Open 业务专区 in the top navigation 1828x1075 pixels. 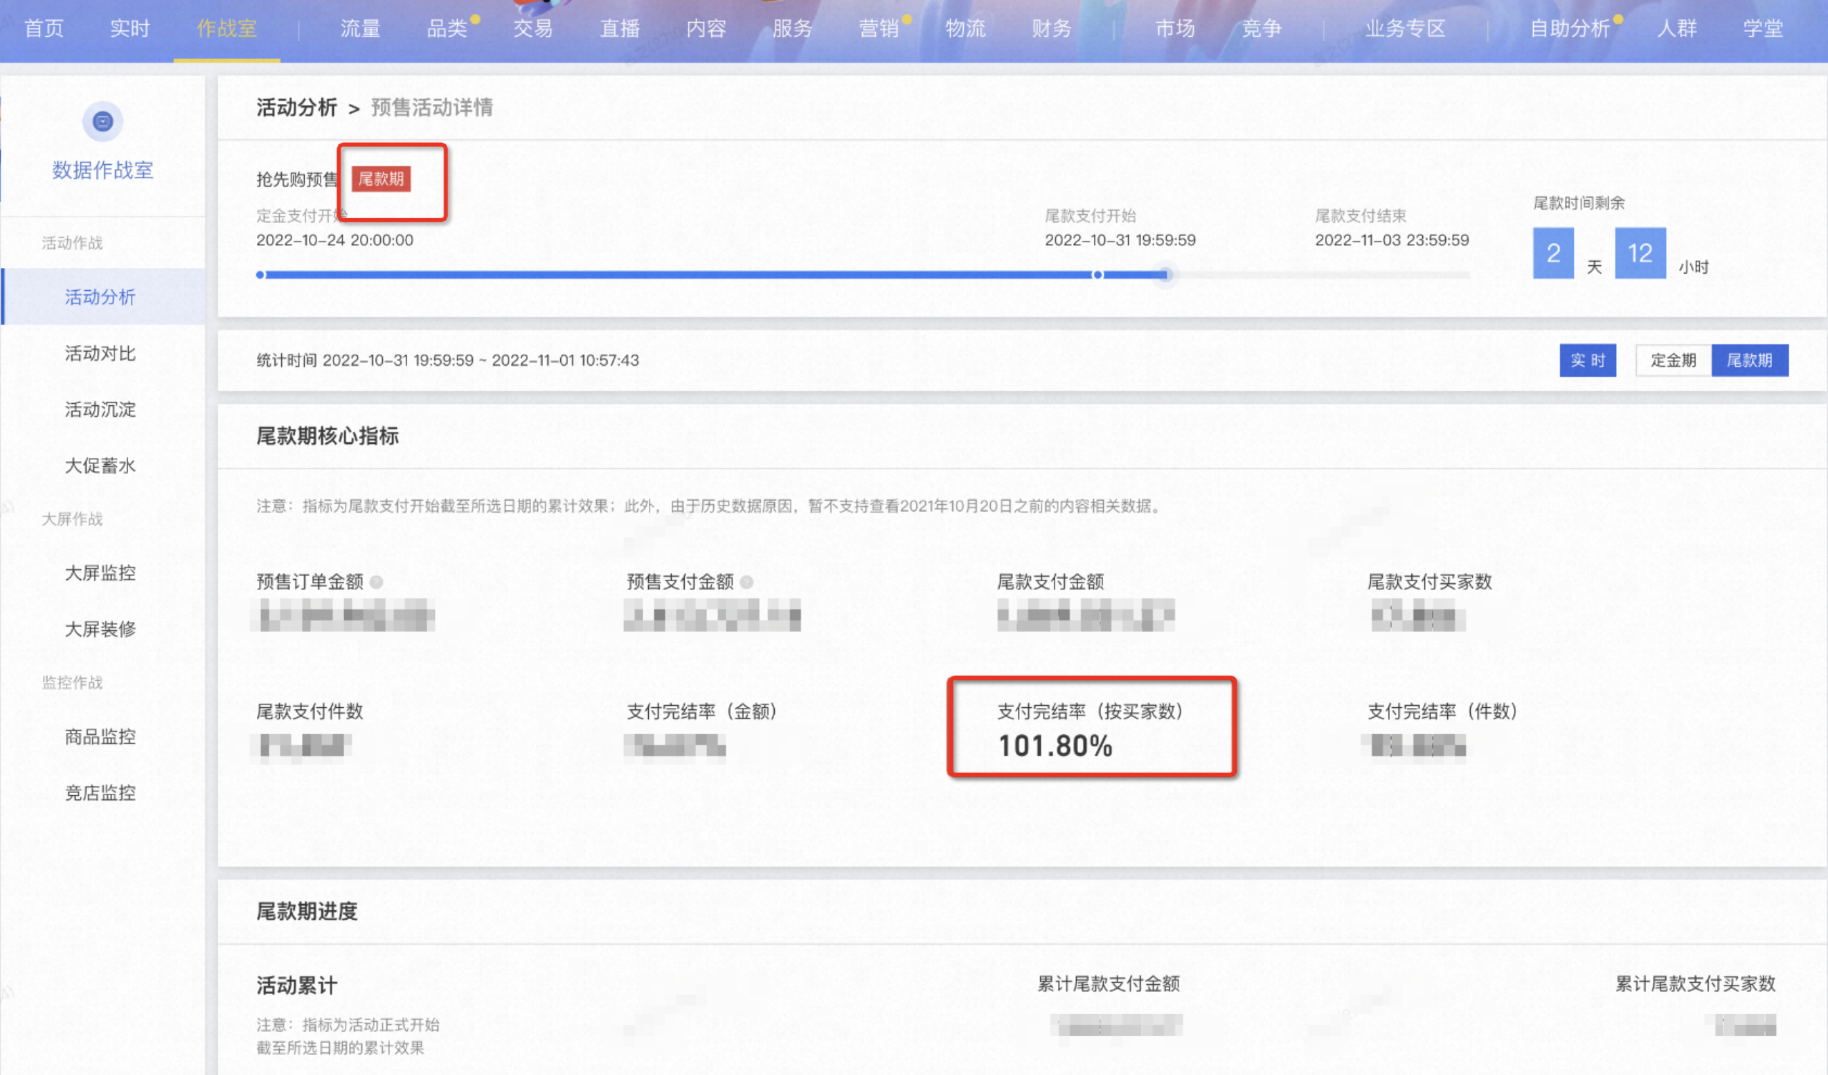click(1405, 28)
